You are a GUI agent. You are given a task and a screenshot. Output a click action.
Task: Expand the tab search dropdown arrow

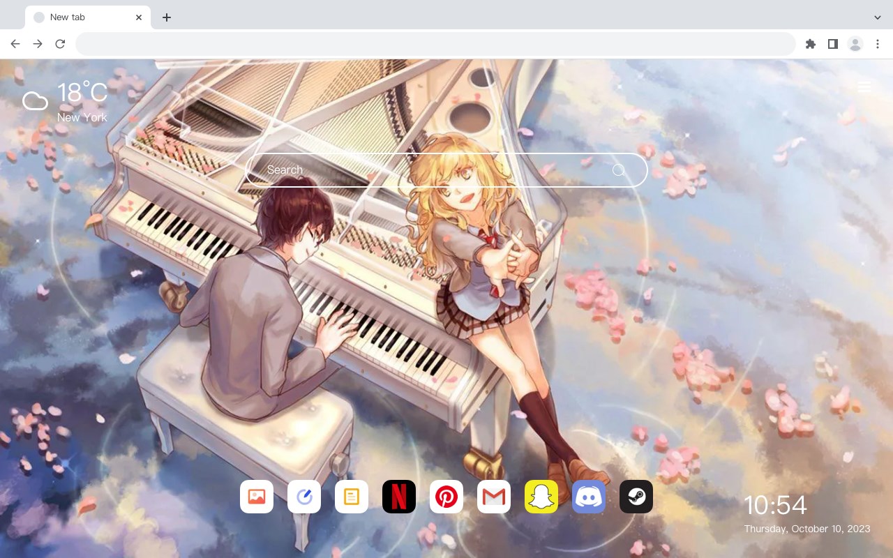[878, 17]
